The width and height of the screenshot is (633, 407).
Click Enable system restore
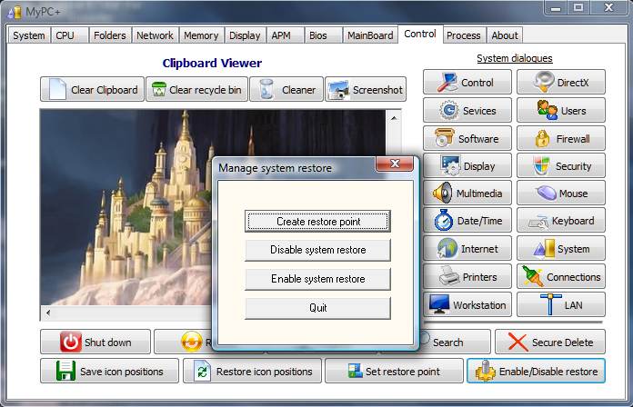[317, 279]
